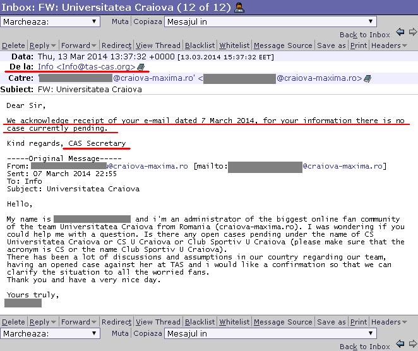Click the bottom Back to Inbox link
The image size is (418, 351).
click(x=365, y=347)
